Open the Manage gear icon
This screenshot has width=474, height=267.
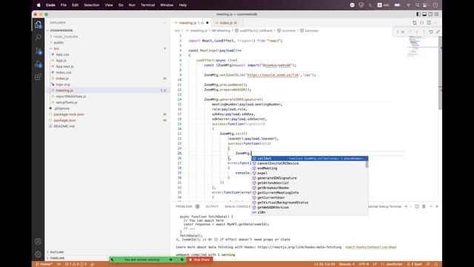(38, 254)
